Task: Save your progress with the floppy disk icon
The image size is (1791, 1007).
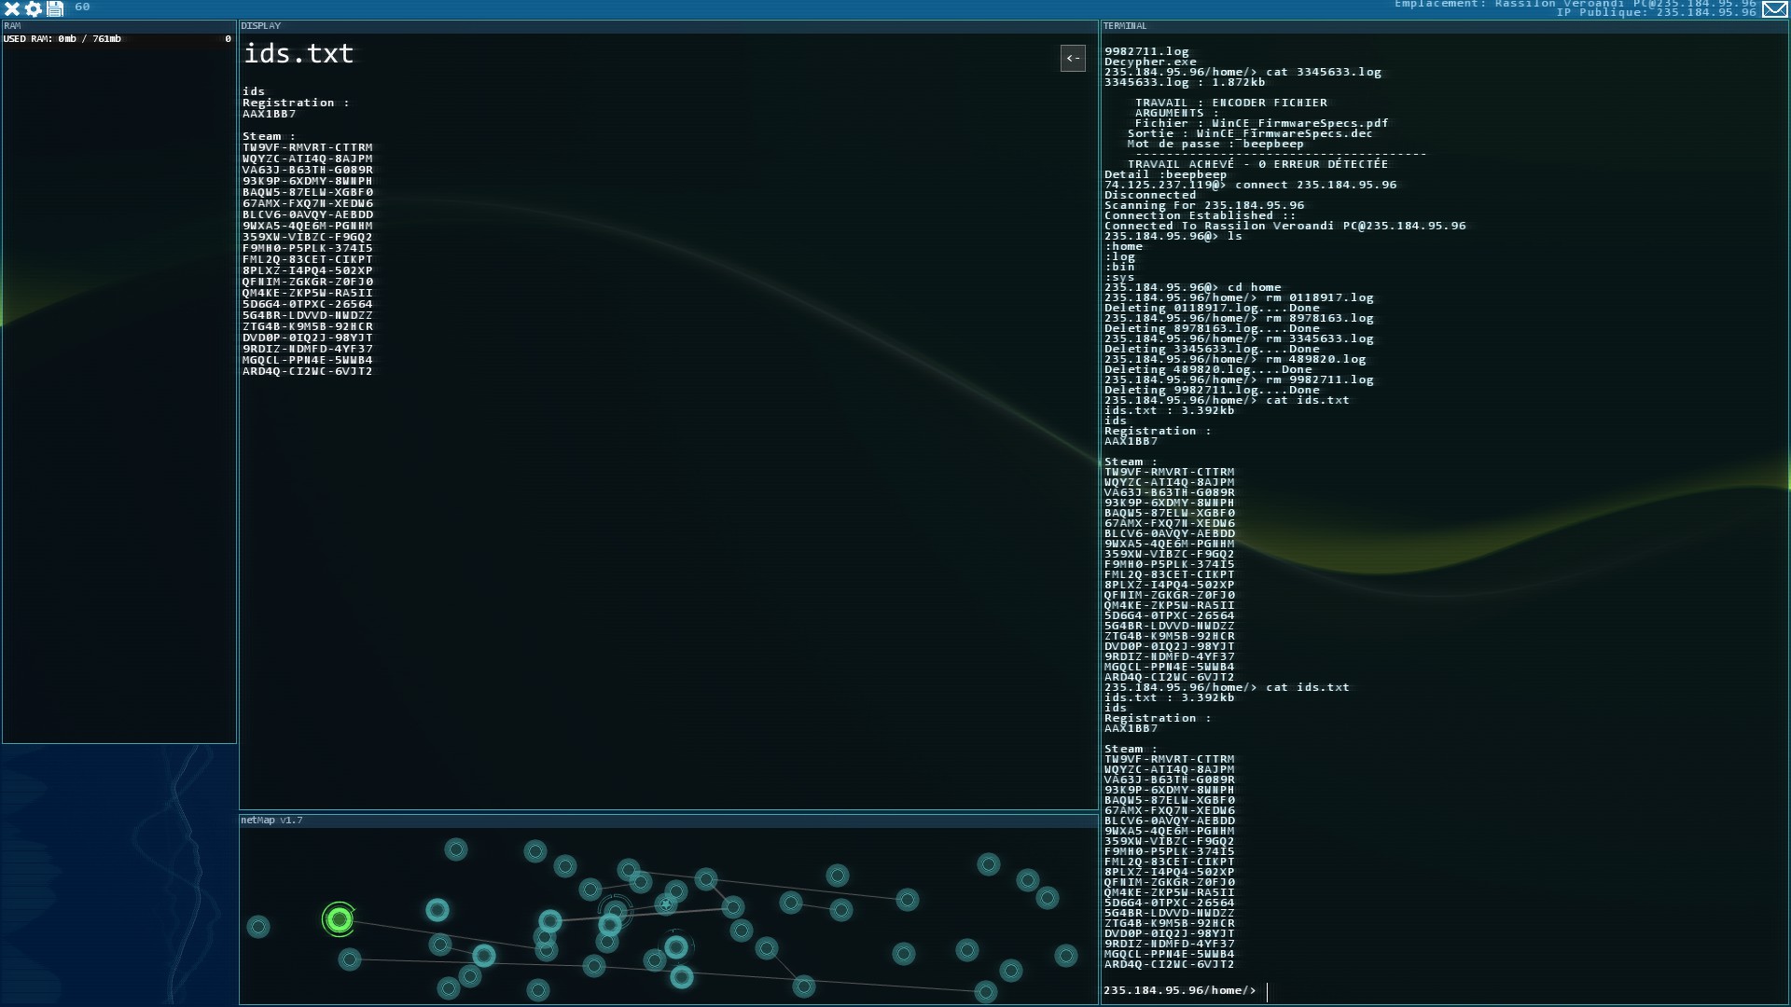Action: [x=54, y=8]
